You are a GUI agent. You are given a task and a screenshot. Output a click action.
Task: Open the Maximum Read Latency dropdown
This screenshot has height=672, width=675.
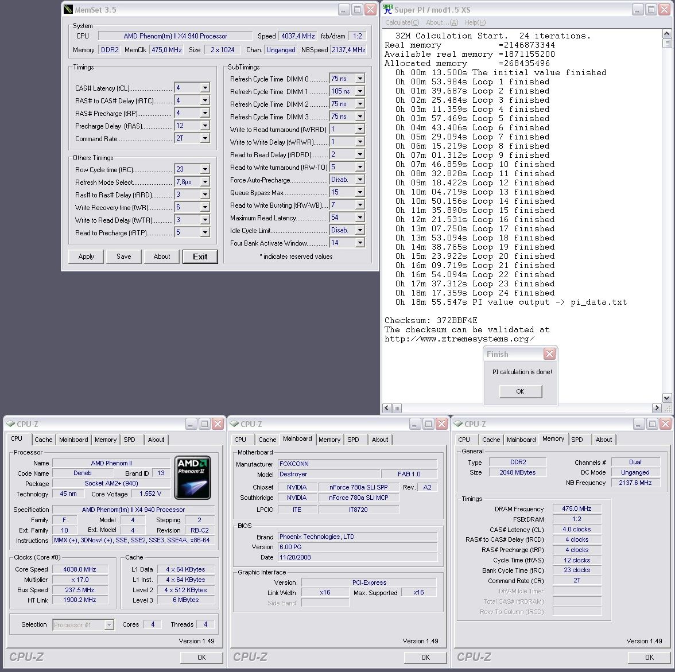click(360, 217)
